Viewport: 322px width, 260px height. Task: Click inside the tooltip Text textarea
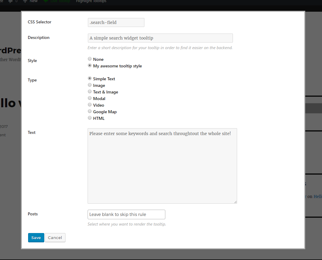pyautogui.click(x=162, y=166)
